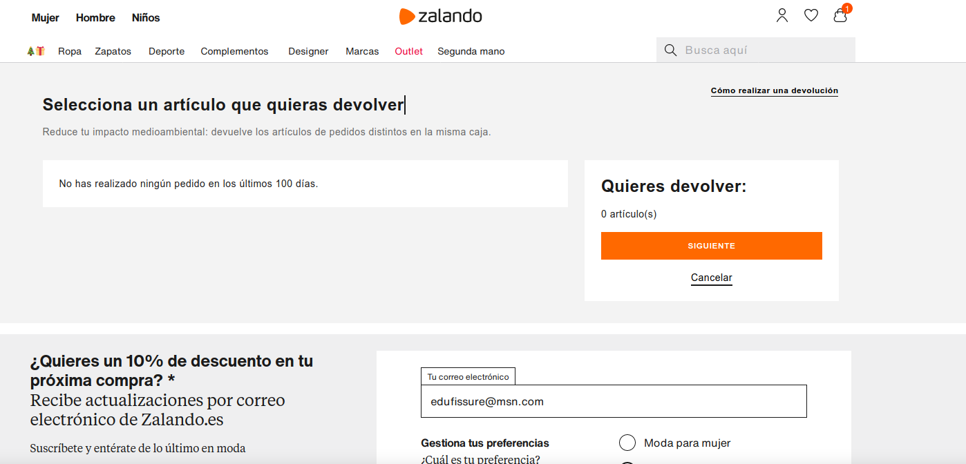Click the Cancelar link

point(711,278)
